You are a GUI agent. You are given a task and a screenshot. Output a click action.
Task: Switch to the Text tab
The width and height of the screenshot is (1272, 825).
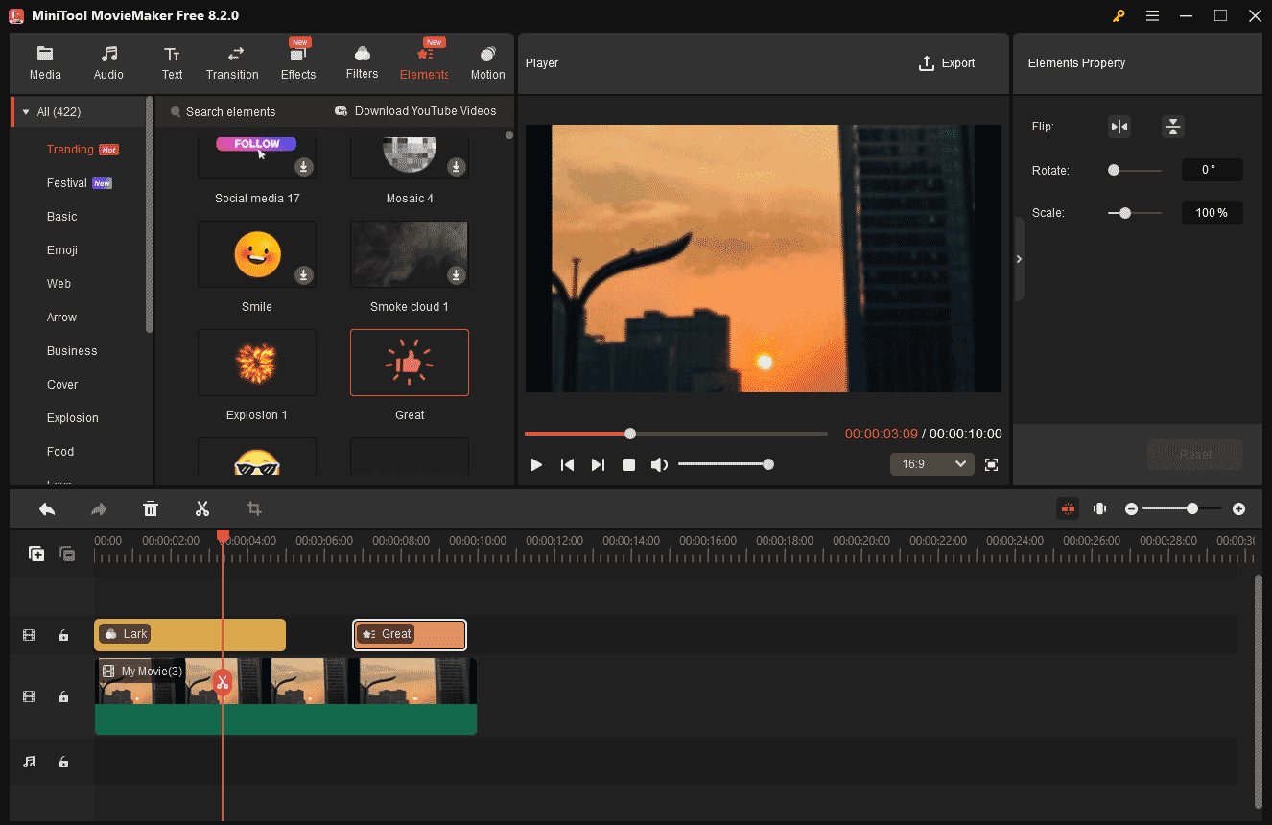click(x=172, y=62)
